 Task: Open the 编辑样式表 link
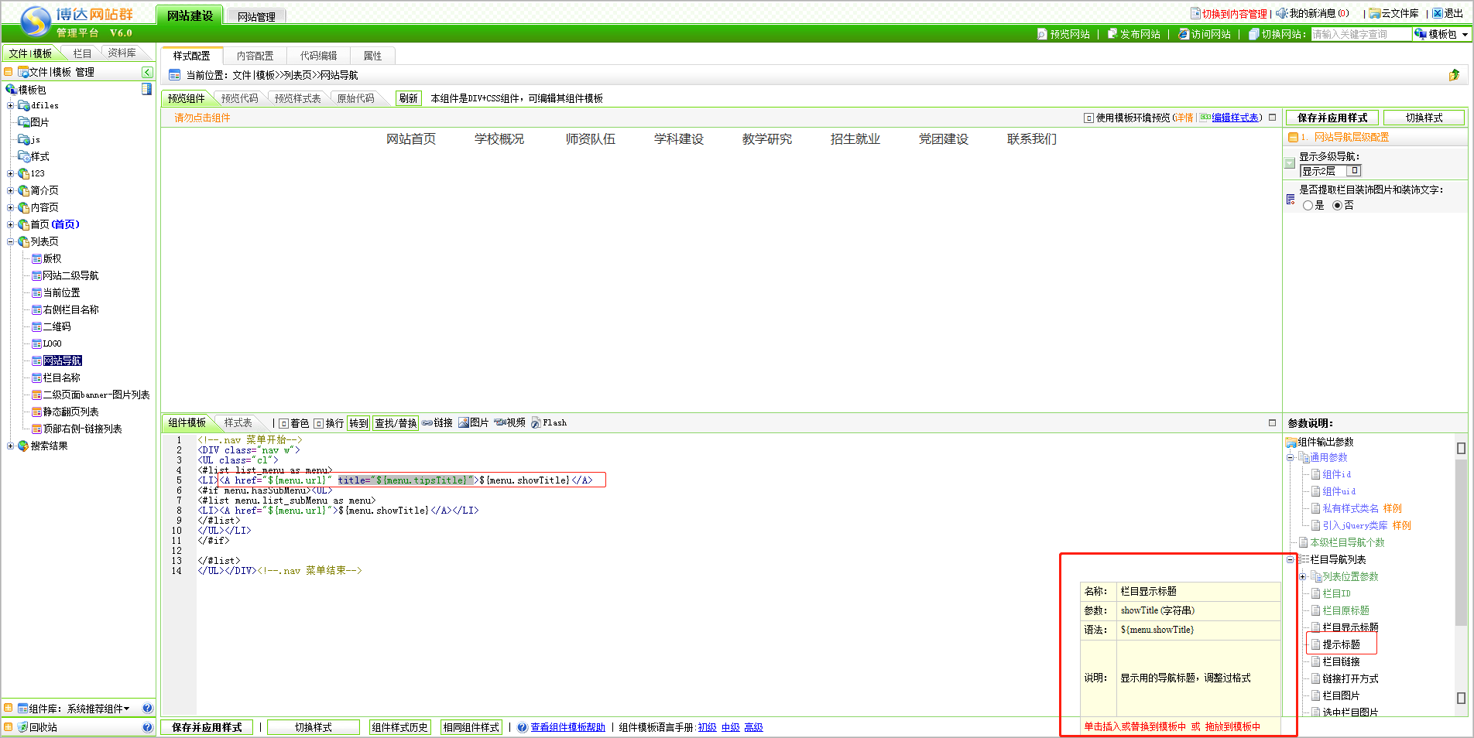(1235, 118)
